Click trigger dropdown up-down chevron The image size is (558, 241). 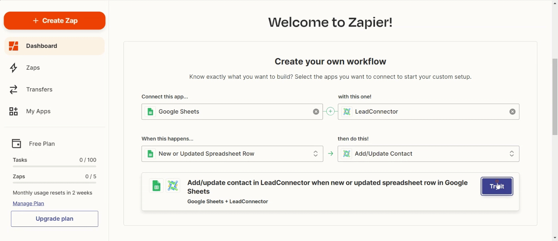tap(316, 154)
